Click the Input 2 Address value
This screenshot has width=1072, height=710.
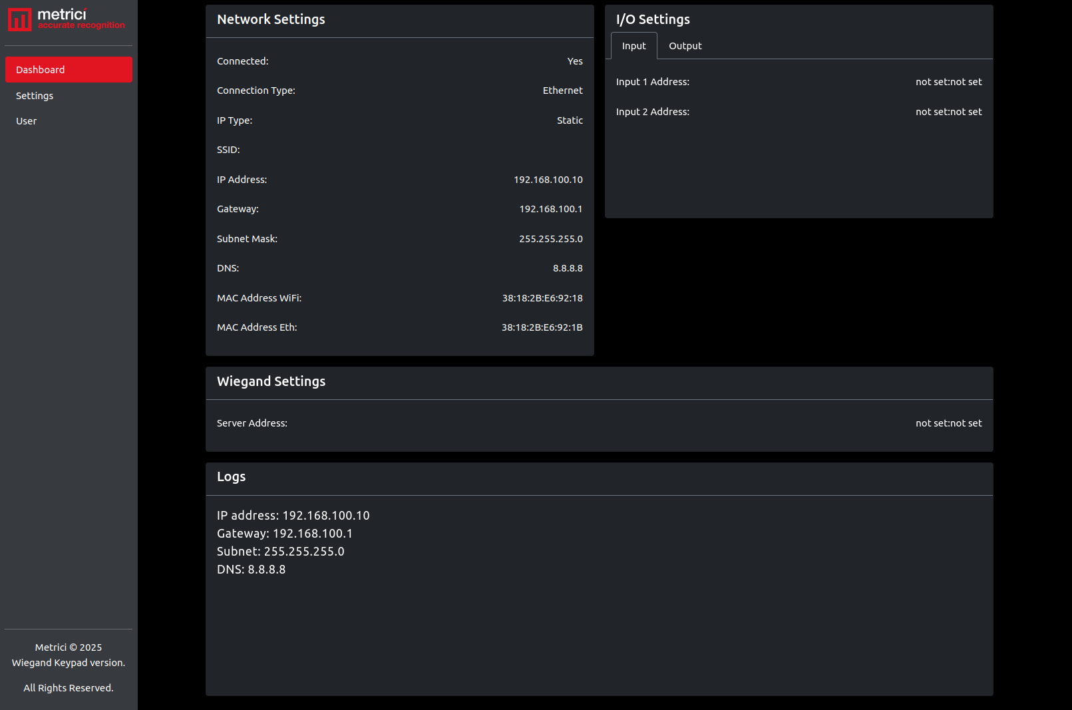point(949,112)
